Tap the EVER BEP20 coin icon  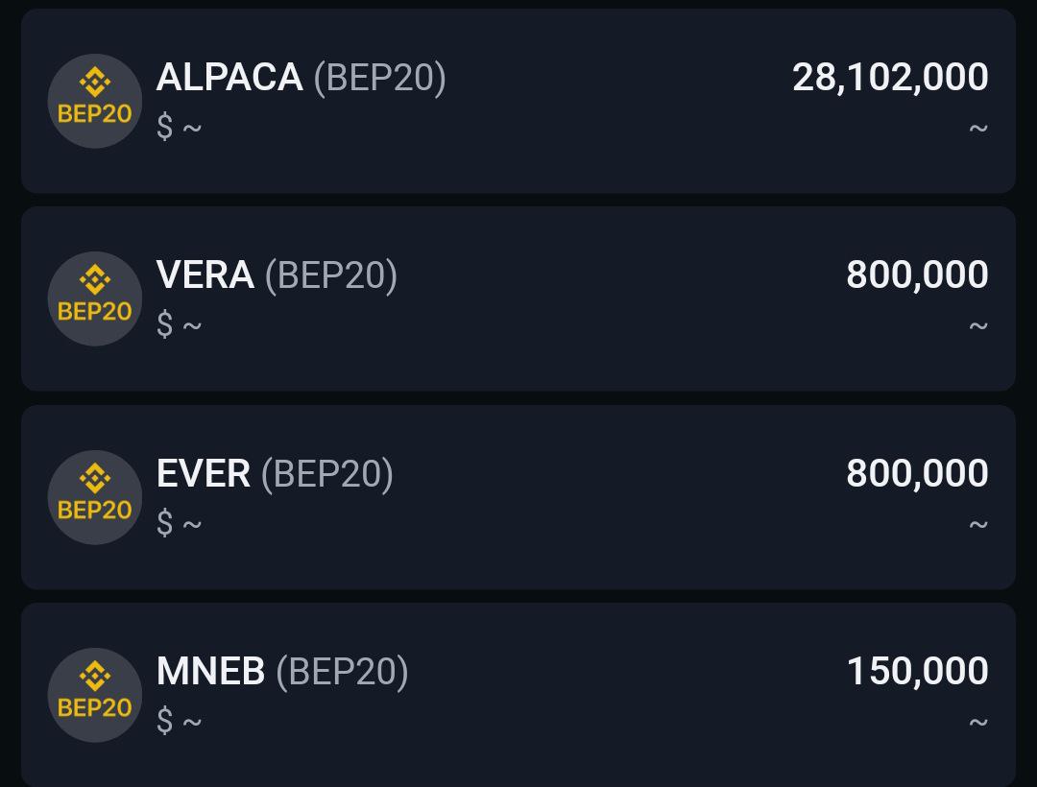pyautogui.click(x=94, y=497)
